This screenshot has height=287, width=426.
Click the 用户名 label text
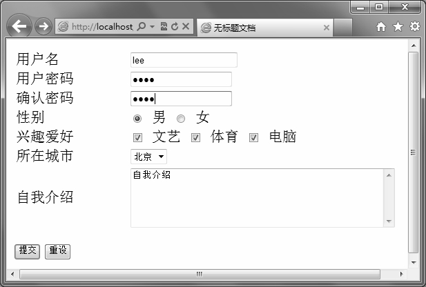point(37,59)
